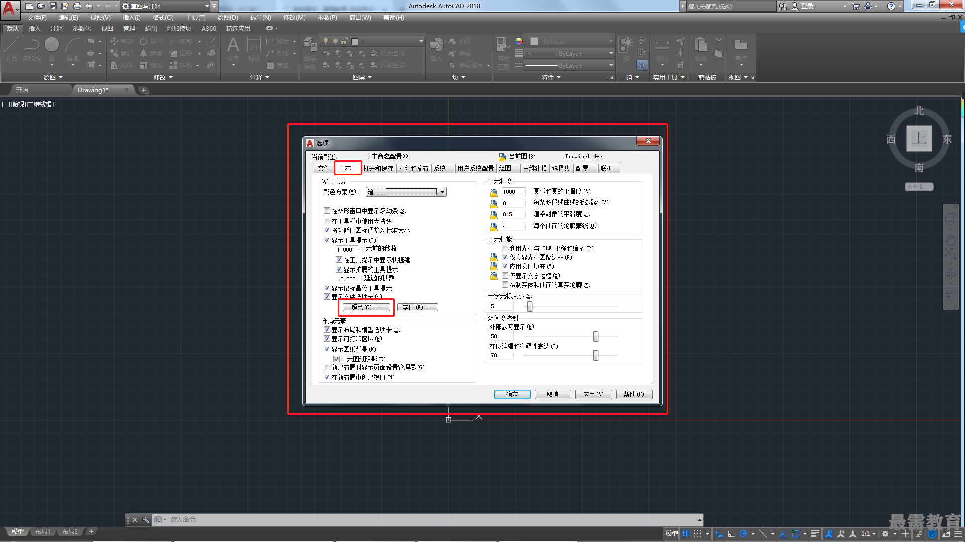Expand the Layers (图层) panel
Viewport: 965px width, 542px height.
pyautogui.click(x=362, y=77)
